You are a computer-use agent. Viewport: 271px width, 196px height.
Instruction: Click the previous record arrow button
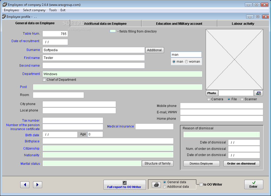pos(25,185)
